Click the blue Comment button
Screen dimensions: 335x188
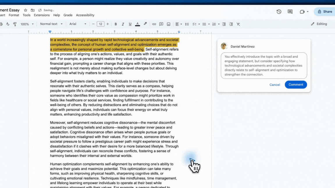coord(296,85)
